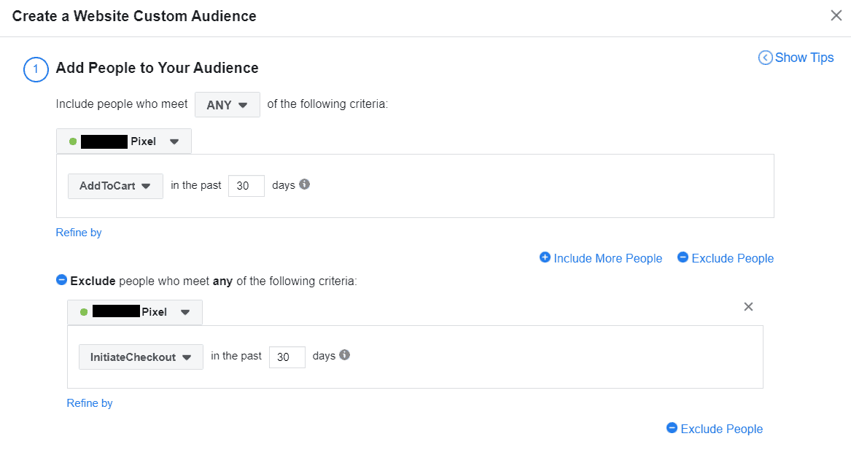Image resolution: width=851 pixels, height=455 pixels.
Task: Close the Create Website Custom Audience dialog
Action: pyautogui.click(x=836, y=16)
